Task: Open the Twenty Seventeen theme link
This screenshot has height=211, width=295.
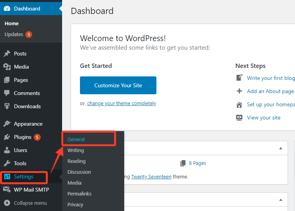Action: pyautogui.click(x=151, y=177)
